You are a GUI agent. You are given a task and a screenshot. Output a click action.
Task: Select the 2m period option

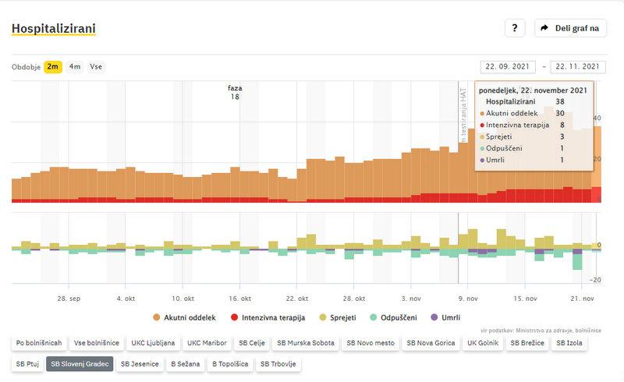[x=52, y=66]
